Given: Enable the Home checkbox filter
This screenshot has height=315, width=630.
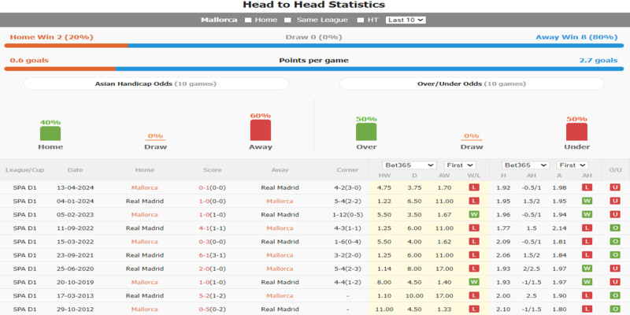Looking at the screenshot, I should 249,20.
